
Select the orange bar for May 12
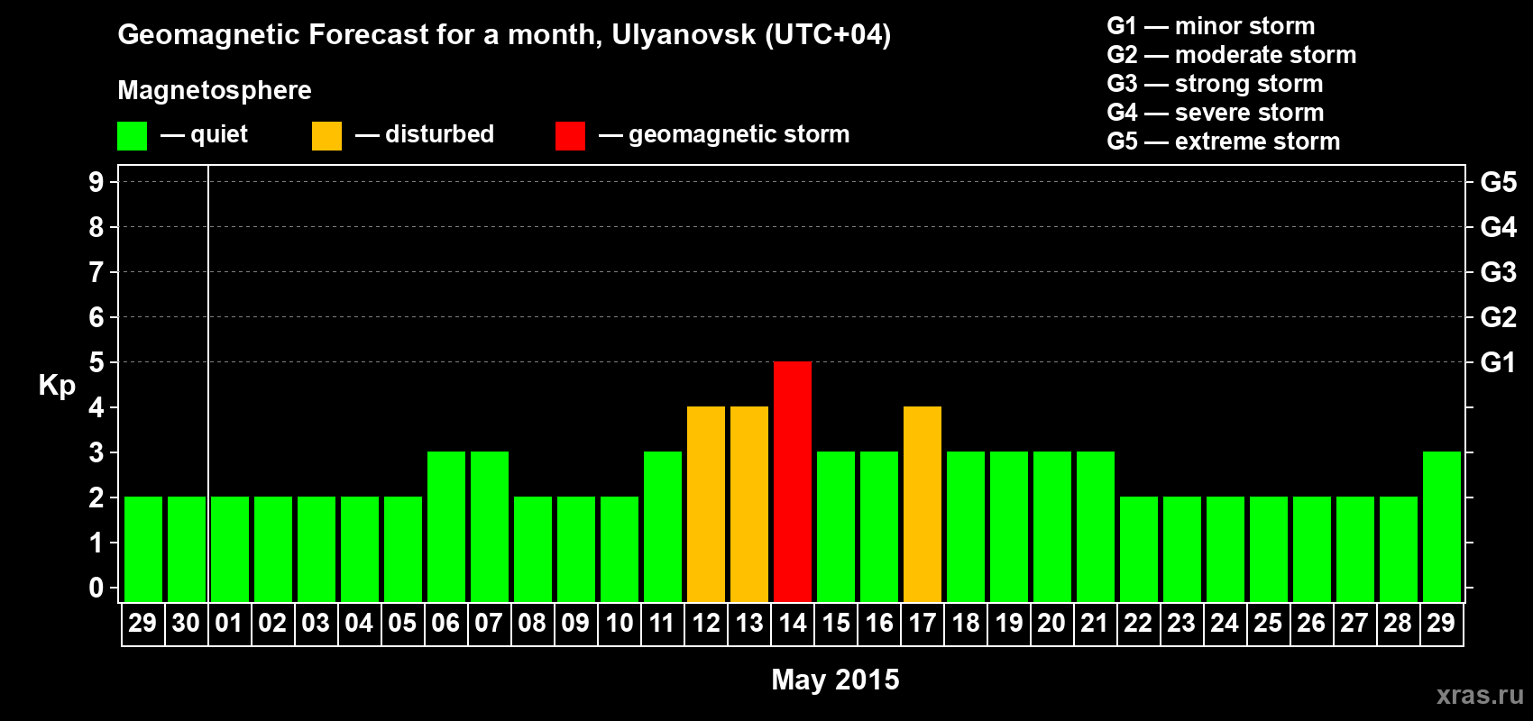coord(706,504)
